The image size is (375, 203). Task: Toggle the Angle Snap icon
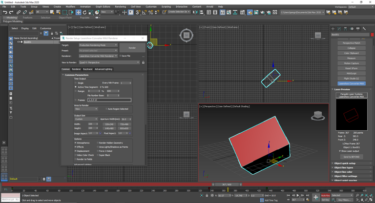pyautogui.click(x=144, y=12)
